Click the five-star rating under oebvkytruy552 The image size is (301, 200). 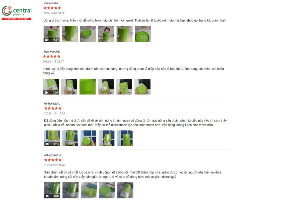[x=53, y=160]
